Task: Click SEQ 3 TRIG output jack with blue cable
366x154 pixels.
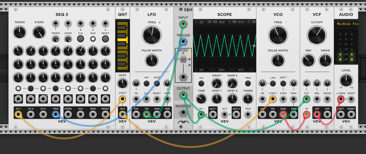Action: click(x=56, y=114)
